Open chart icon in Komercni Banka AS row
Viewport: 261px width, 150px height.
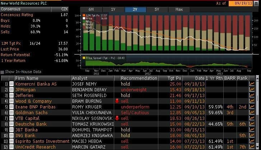(x=252, y=84)
